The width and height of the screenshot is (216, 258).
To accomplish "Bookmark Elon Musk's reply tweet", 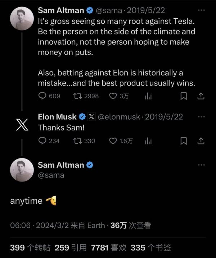I will click(183, 141).
